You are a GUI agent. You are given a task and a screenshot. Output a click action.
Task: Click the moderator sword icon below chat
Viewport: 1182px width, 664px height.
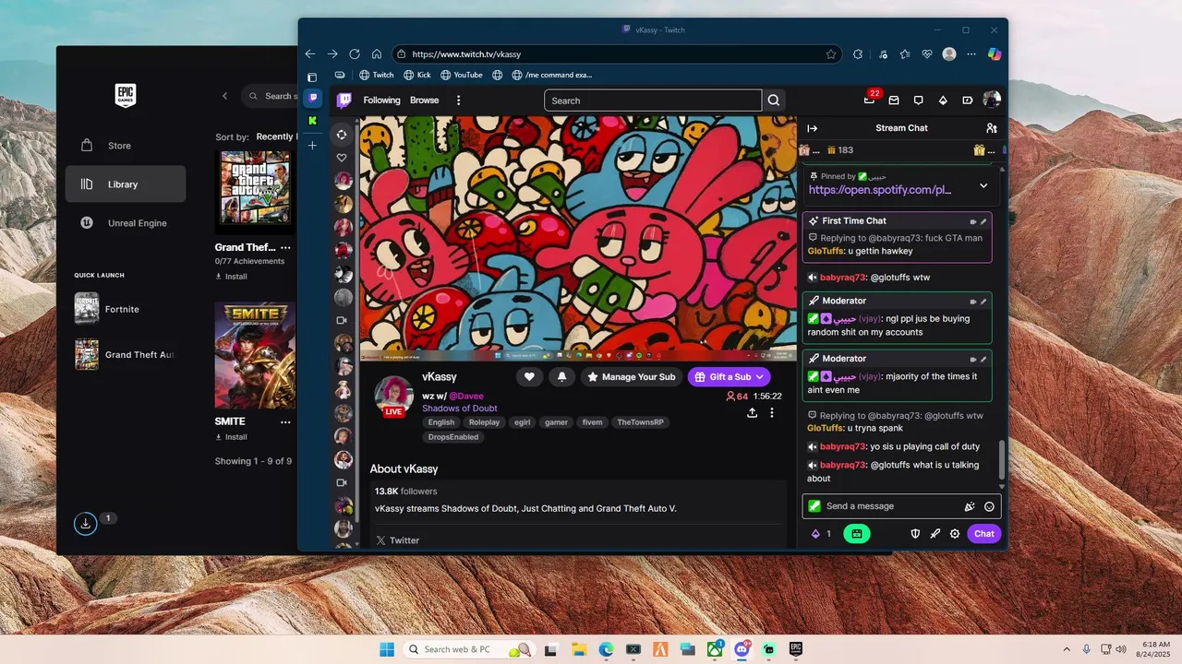935,533
